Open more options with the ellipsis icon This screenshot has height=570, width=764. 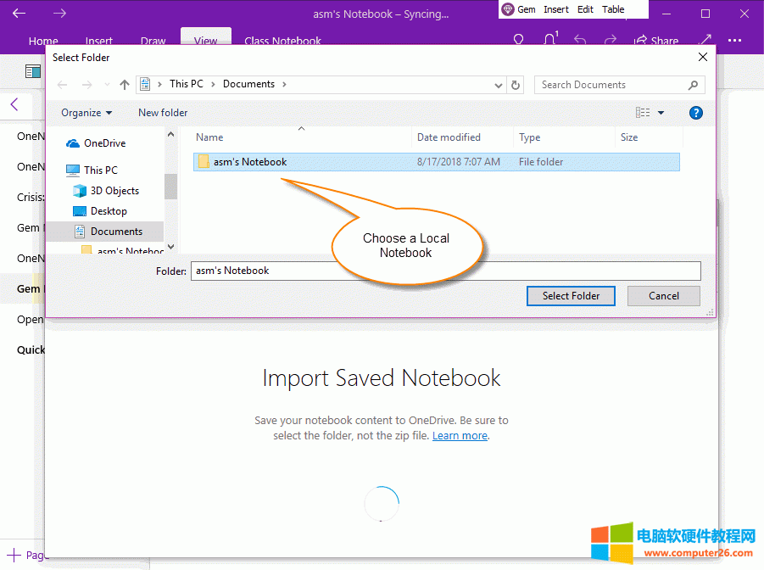tap(734, 40)
